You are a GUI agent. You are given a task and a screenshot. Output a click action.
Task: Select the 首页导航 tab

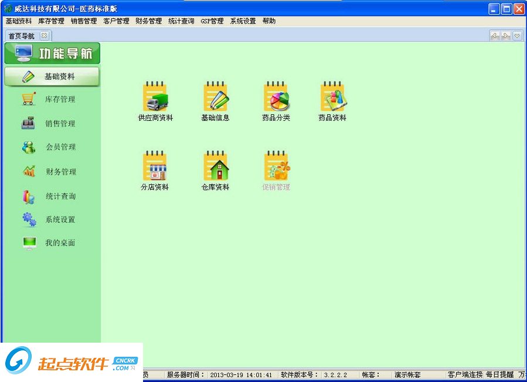coord(21,35)
